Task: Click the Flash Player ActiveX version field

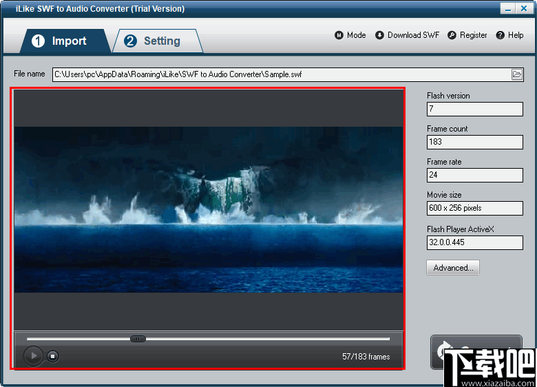Action: [x=474, y=242]
